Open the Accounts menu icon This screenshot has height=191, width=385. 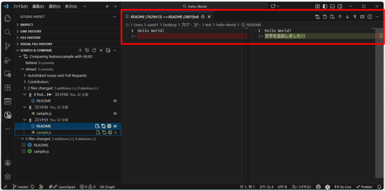[x=8, y=163]
